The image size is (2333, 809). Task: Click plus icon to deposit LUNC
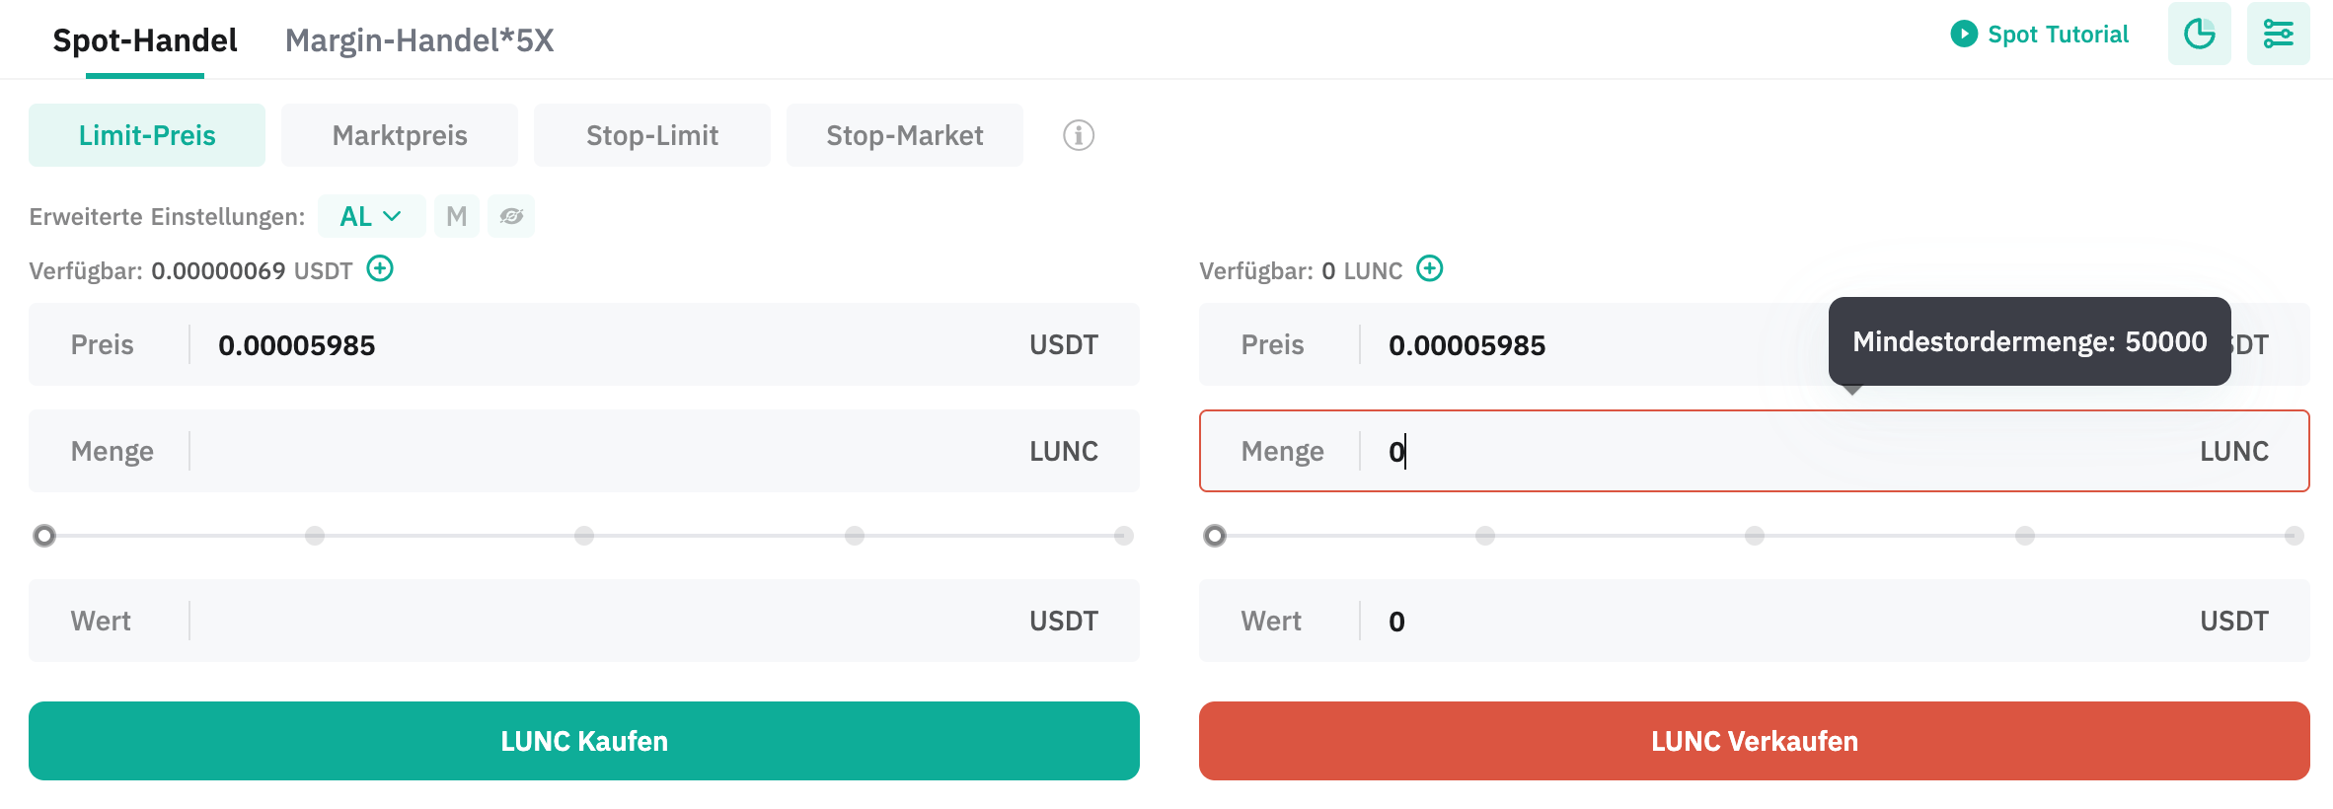pos(1429,268)
